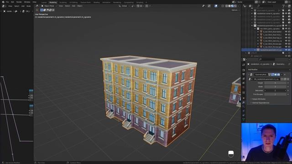The image size is (292, 164).
Task: Open the viewport Add menu
Action: [73, 6]
